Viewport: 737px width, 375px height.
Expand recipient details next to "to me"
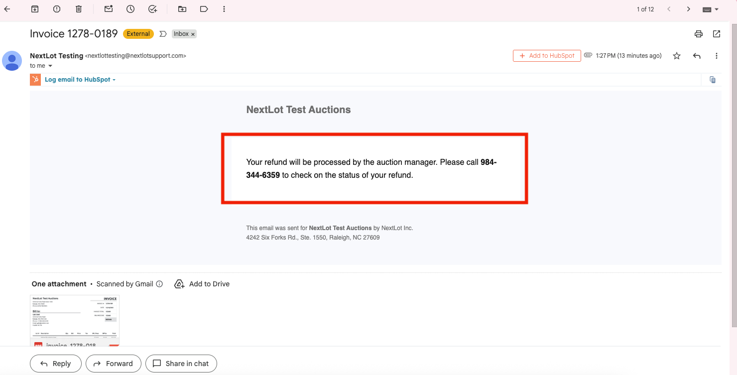50,66
